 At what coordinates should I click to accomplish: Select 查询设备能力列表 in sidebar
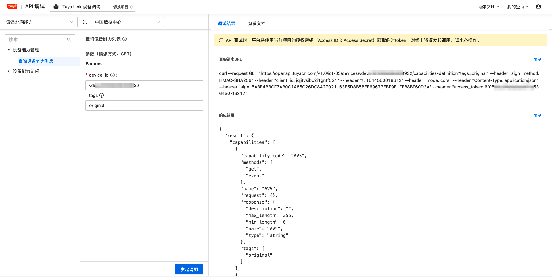click(36, 61)
